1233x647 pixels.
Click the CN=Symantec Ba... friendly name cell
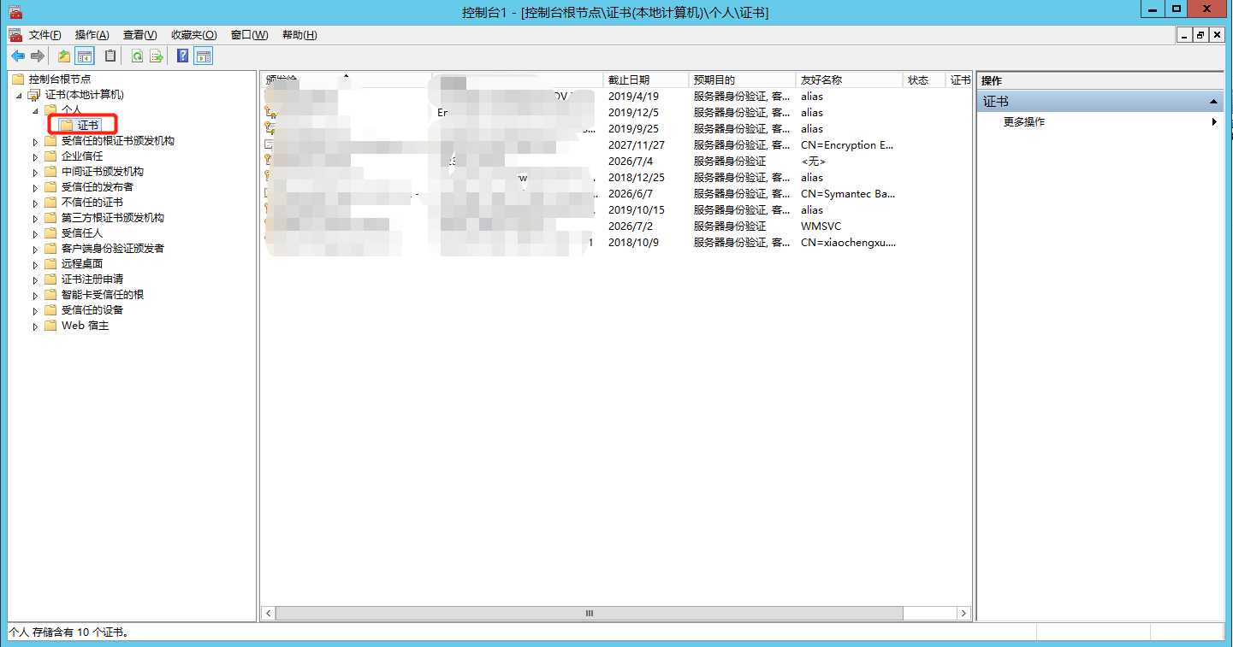point(848,194)
